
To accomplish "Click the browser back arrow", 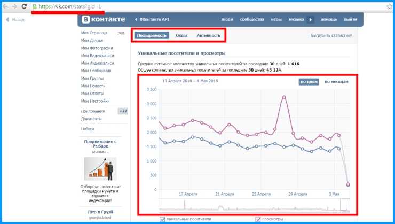I will (5, 6).
